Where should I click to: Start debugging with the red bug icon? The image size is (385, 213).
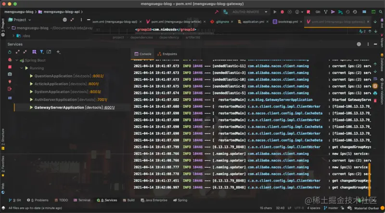coord(282,12)
